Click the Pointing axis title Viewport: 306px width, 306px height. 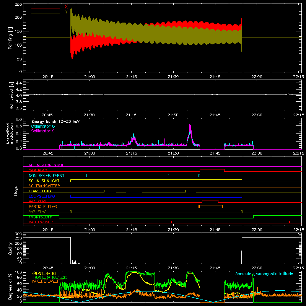[x=10, y=38]
